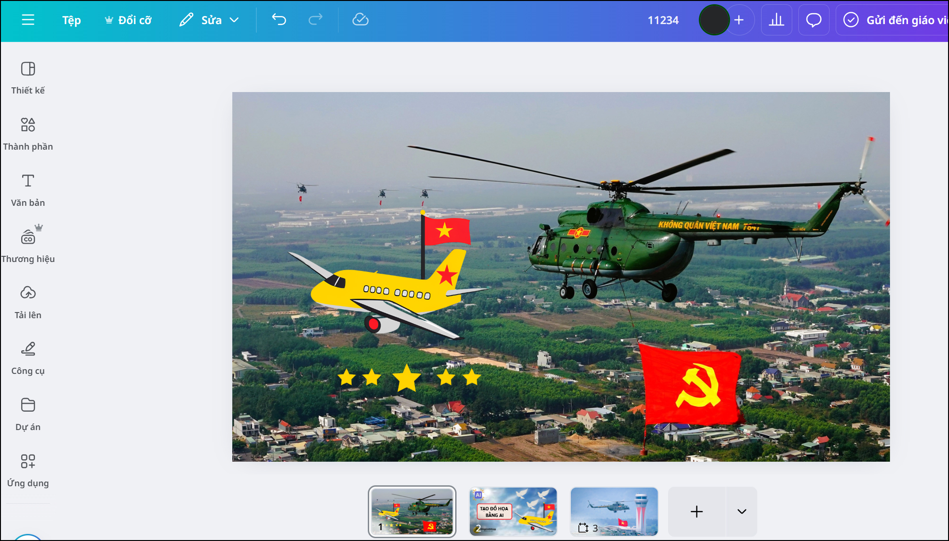Select the large center gold star
The width and height of the screenshot is (949, 541).
tap(407, 378)
